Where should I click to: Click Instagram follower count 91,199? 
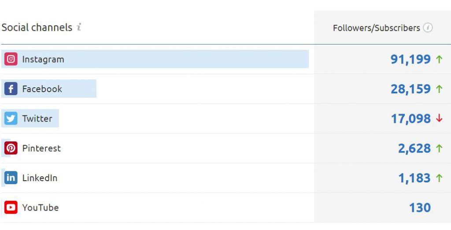[410, 59]
